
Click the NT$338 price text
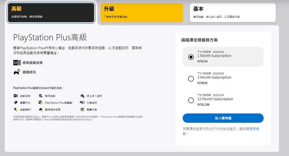[202, 61]
